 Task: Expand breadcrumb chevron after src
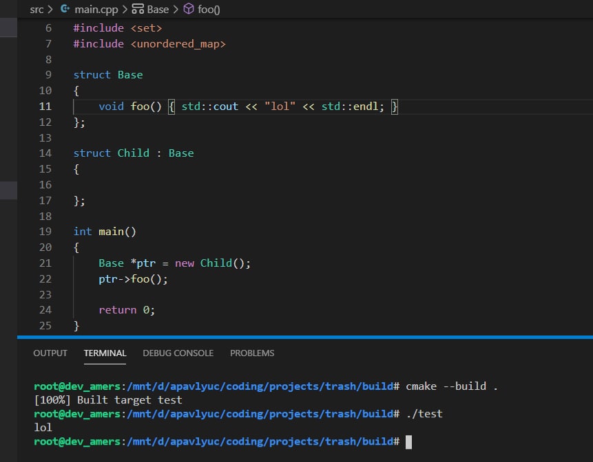[50, 10]
